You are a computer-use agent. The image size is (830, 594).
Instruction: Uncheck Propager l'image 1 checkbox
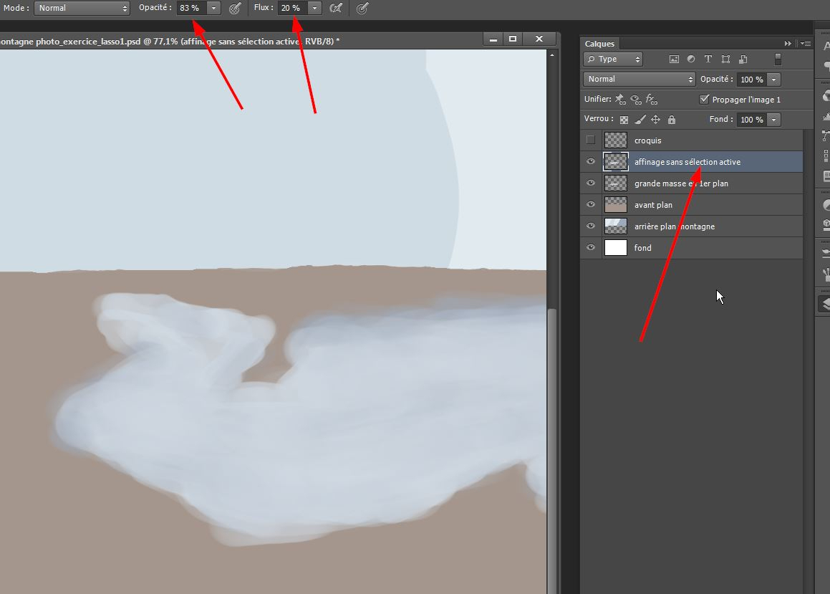[x=705, y=100]
